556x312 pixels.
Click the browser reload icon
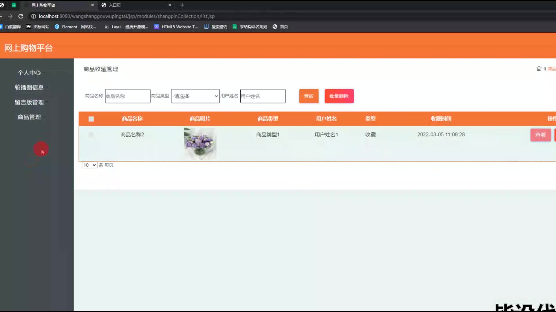(x=21, y=16)
